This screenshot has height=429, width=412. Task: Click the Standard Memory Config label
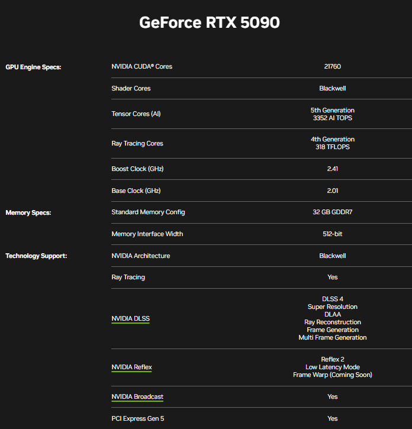[x=148, y=212]
